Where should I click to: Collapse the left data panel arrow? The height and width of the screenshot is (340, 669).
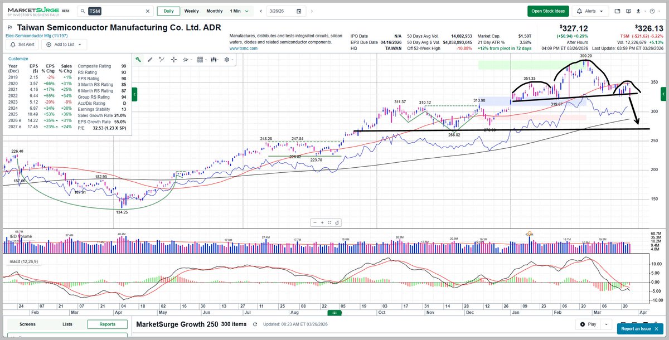point(134,95)
